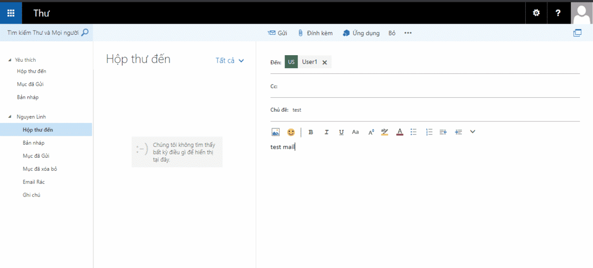
Task: Expand more formatting options chevron
Action: [473, 132]
